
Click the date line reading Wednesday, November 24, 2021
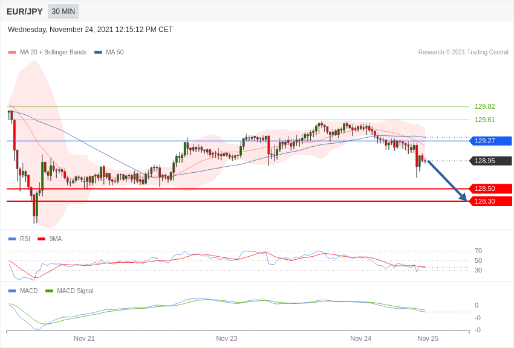point(90,30)
